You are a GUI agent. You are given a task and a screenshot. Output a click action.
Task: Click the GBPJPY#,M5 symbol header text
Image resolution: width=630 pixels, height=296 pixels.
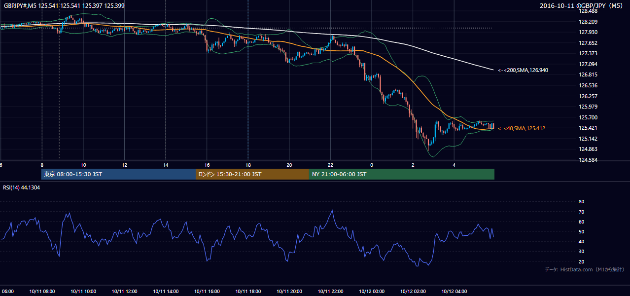(65, 5)
